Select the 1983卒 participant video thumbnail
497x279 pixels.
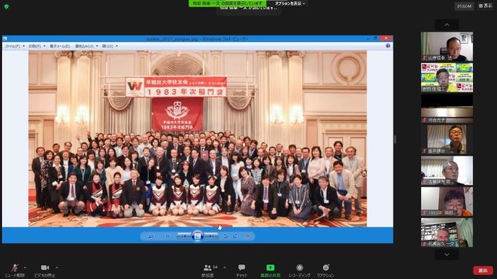tap(447, 201)
